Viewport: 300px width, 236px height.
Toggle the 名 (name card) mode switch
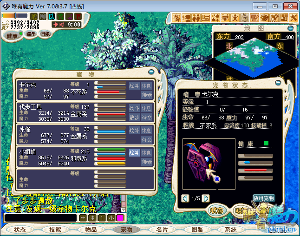coord(60,17)
